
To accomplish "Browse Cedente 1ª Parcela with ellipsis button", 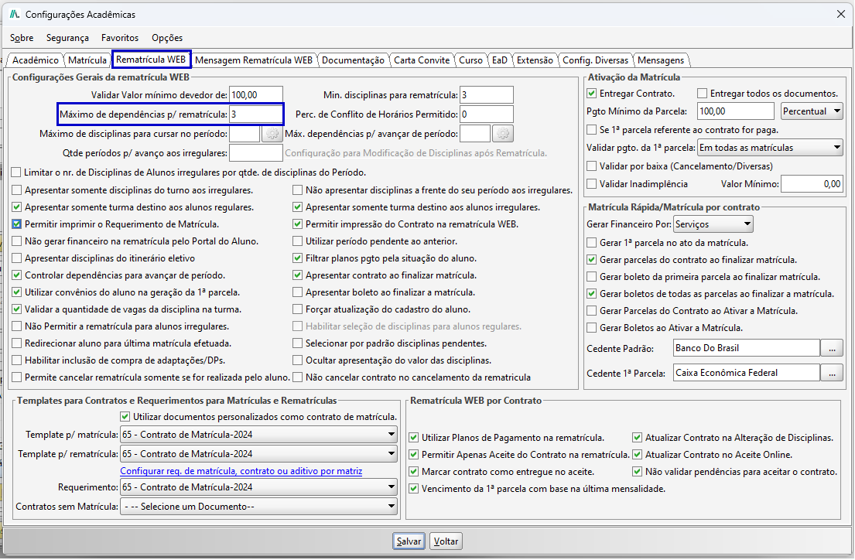I will point(832,373).
